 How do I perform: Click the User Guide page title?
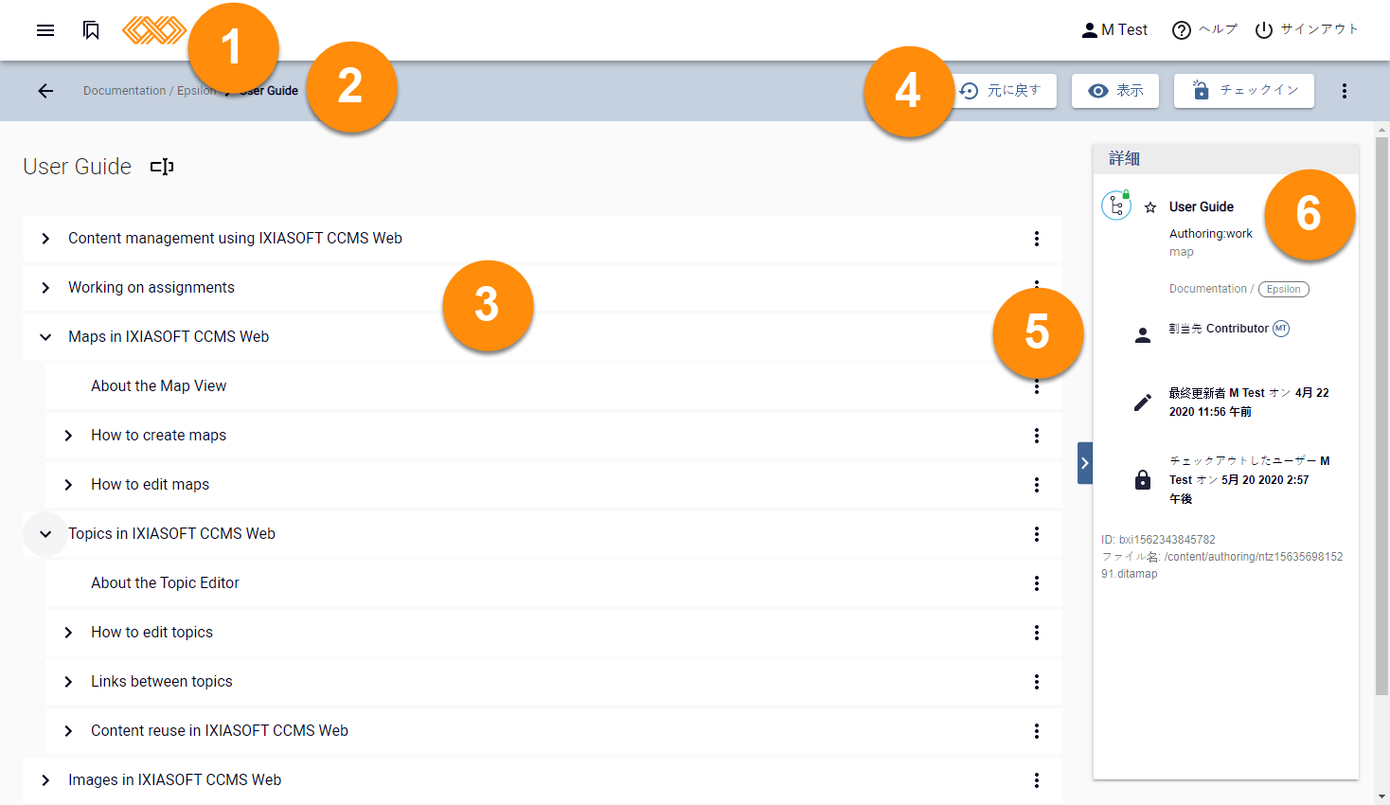tap(78, 167)
